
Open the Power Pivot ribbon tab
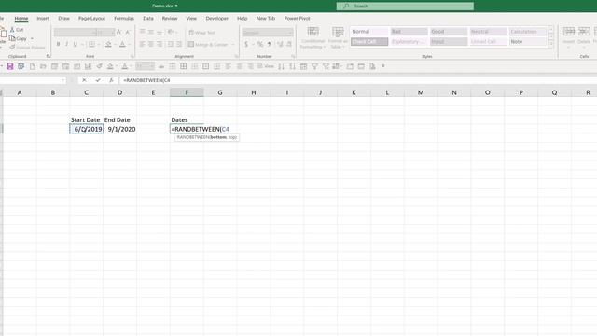[297, 19]
